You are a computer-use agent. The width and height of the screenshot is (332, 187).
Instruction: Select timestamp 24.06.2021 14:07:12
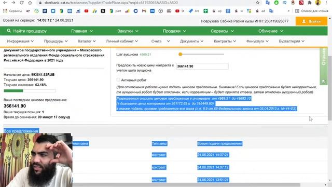pyautogui.click(x=213, y=167)
